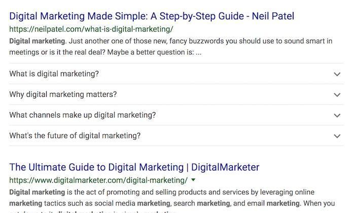Click the "Why digital marketing matters?" question text
Viewport: 355px width, 213px height.
(63, 95)
